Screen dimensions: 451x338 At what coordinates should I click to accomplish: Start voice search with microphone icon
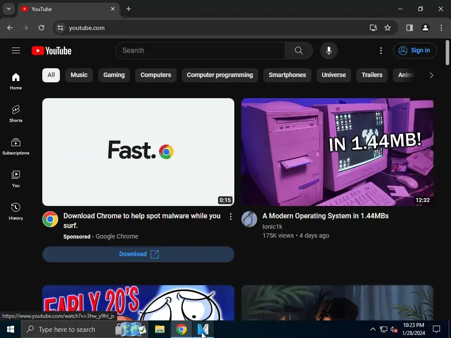click(329, 51)
